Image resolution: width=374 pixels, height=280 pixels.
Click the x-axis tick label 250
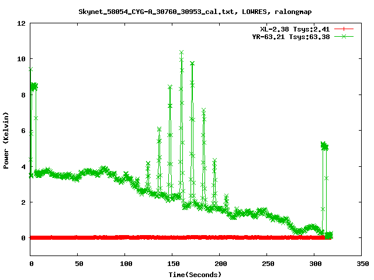point(268,264)
